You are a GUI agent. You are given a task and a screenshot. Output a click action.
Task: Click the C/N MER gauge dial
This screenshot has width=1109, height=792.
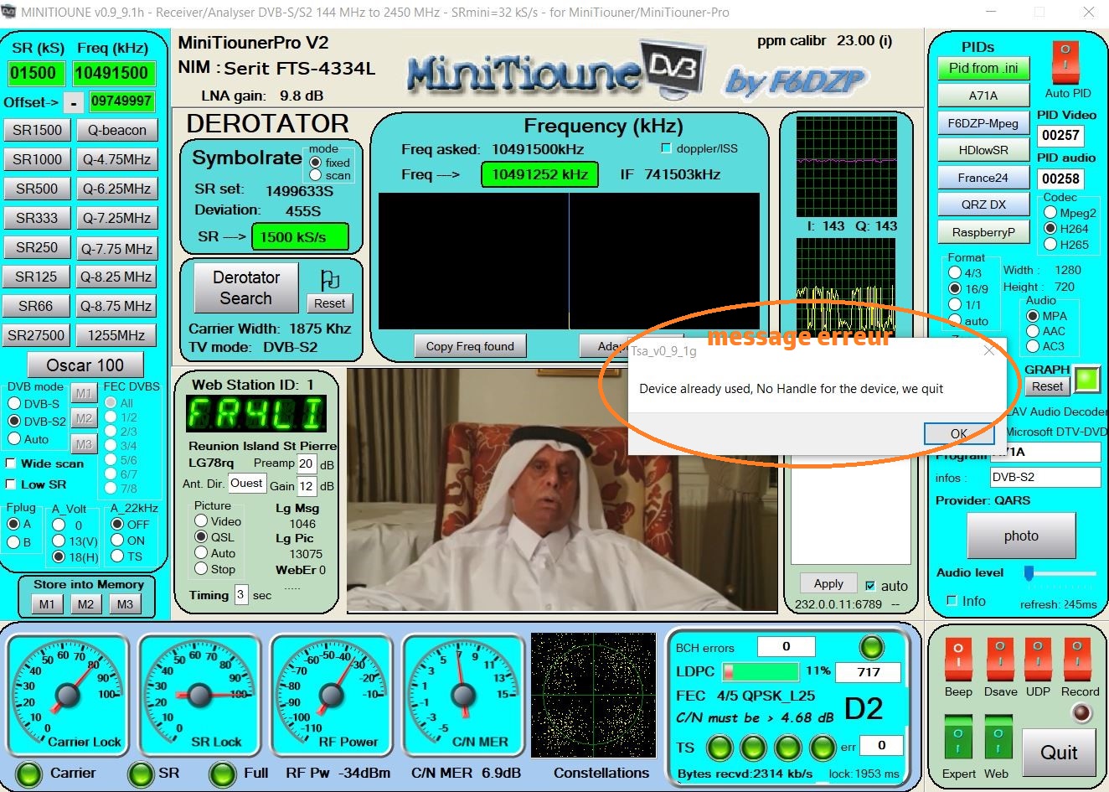463,696
